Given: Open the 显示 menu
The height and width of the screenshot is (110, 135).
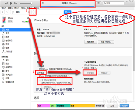Looking at the screenshot, I should pos(17,8).
